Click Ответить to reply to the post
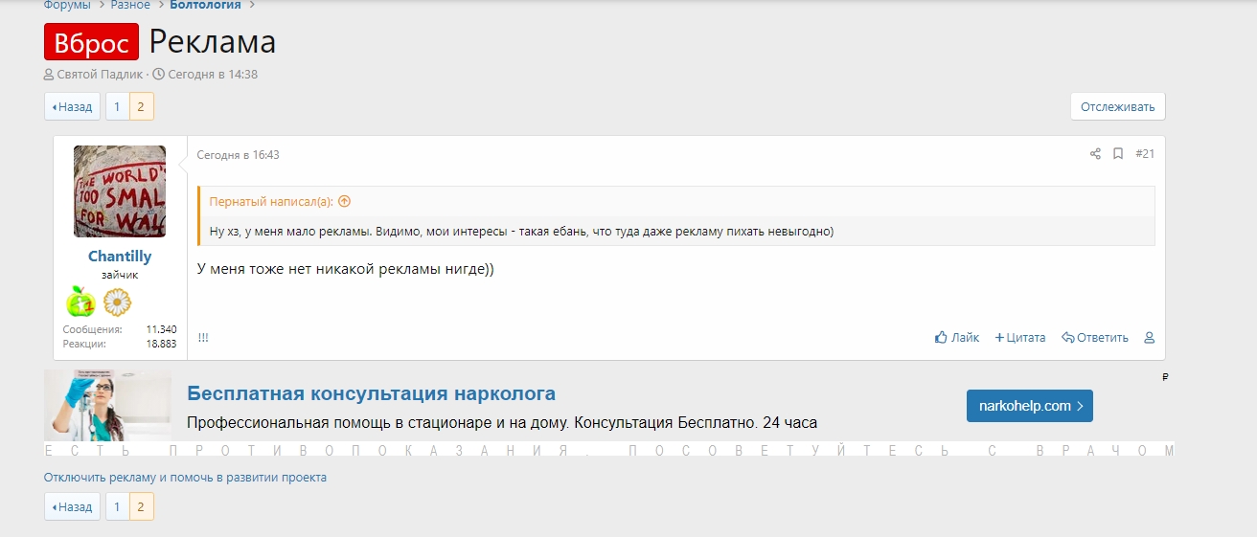Viewport: 1257px width, 537px height. [1095, 337]
